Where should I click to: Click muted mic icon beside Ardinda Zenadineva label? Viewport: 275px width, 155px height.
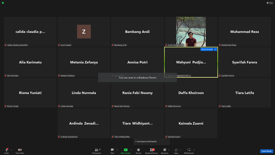click(59, 137)
